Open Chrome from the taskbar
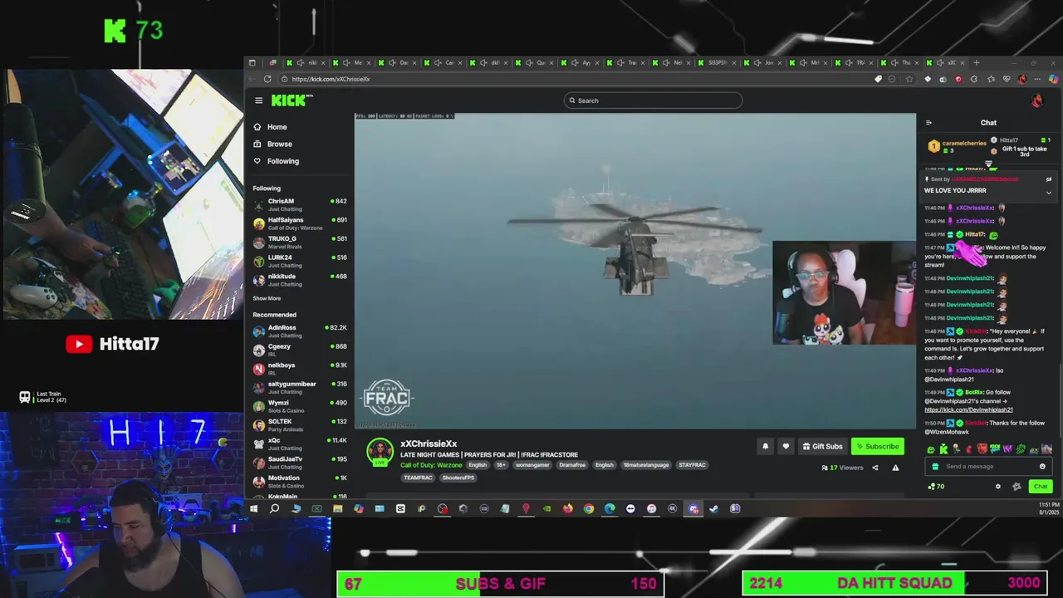 (589, 508)
